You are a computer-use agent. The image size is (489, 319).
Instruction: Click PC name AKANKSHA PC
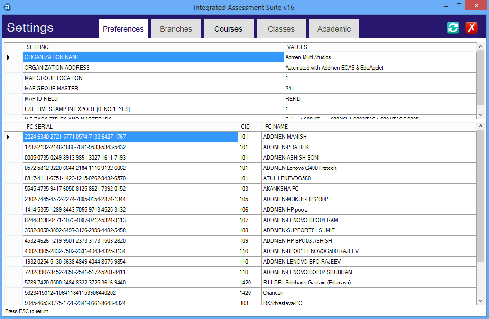[369, 189]
